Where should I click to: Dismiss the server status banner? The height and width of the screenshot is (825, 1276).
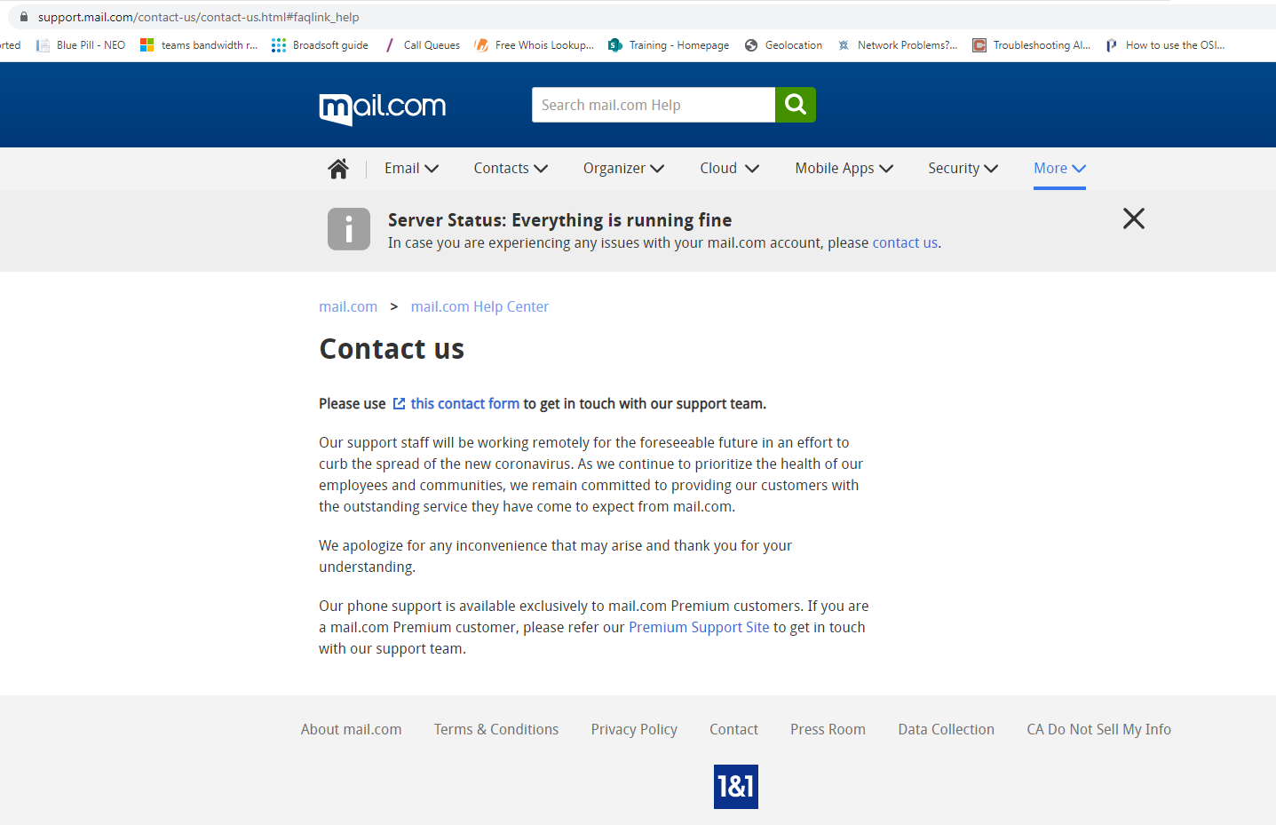tap(1134, 218)
